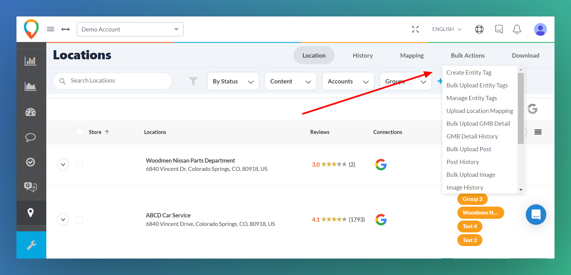Open the Q&A sidebar icon
571x275 pixels.
point(30,187)
